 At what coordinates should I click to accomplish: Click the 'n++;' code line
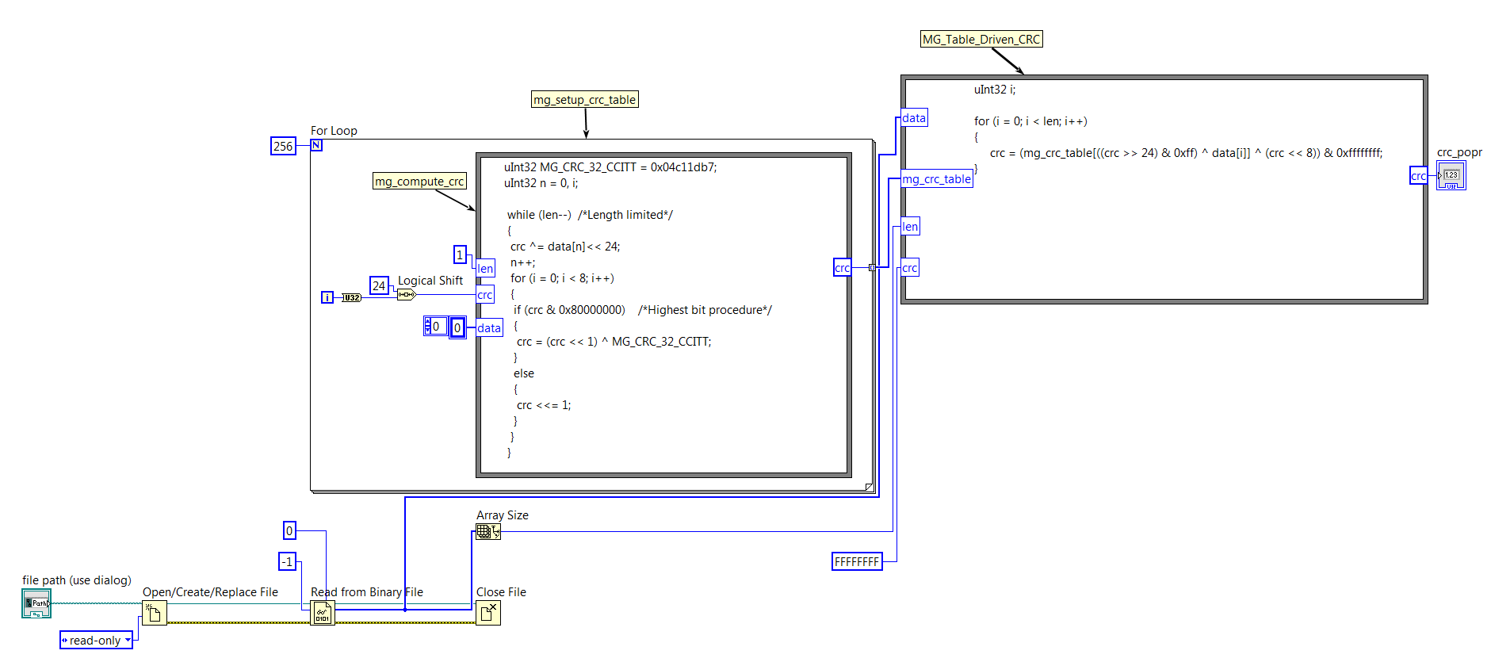[523, 262]
